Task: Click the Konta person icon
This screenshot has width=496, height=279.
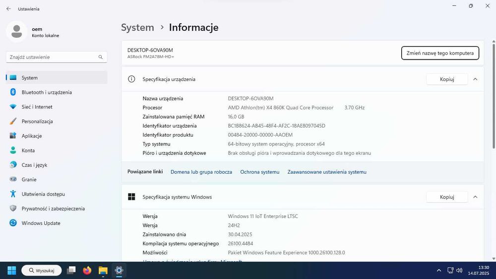Action: tap(13, 150)
